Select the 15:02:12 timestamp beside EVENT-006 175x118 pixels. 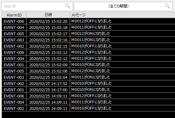(48, 52)
